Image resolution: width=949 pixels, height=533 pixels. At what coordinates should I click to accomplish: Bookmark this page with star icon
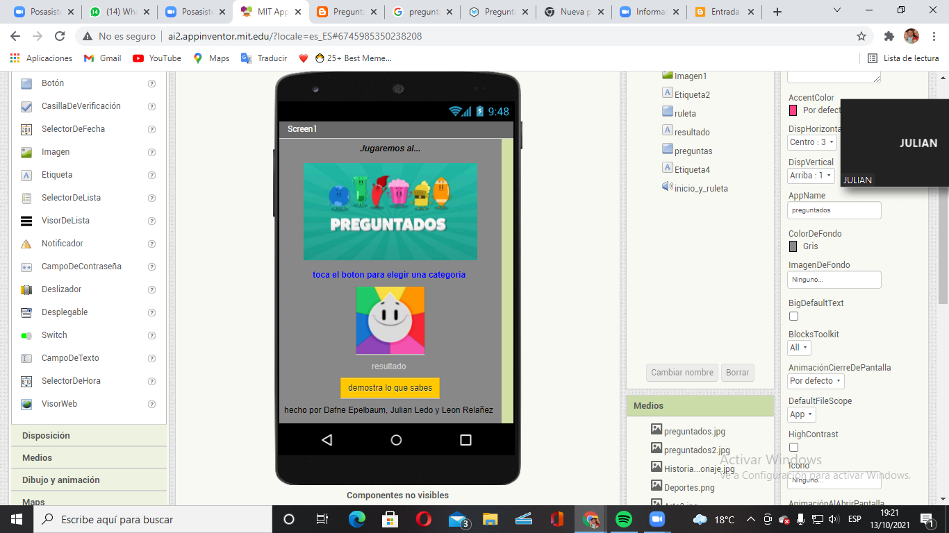(861, 36)
